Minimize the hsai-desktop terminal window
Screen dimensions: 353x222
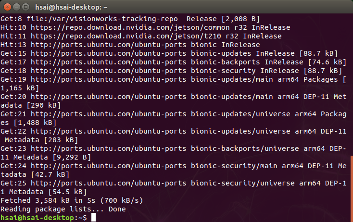click(x=16, y=7)
